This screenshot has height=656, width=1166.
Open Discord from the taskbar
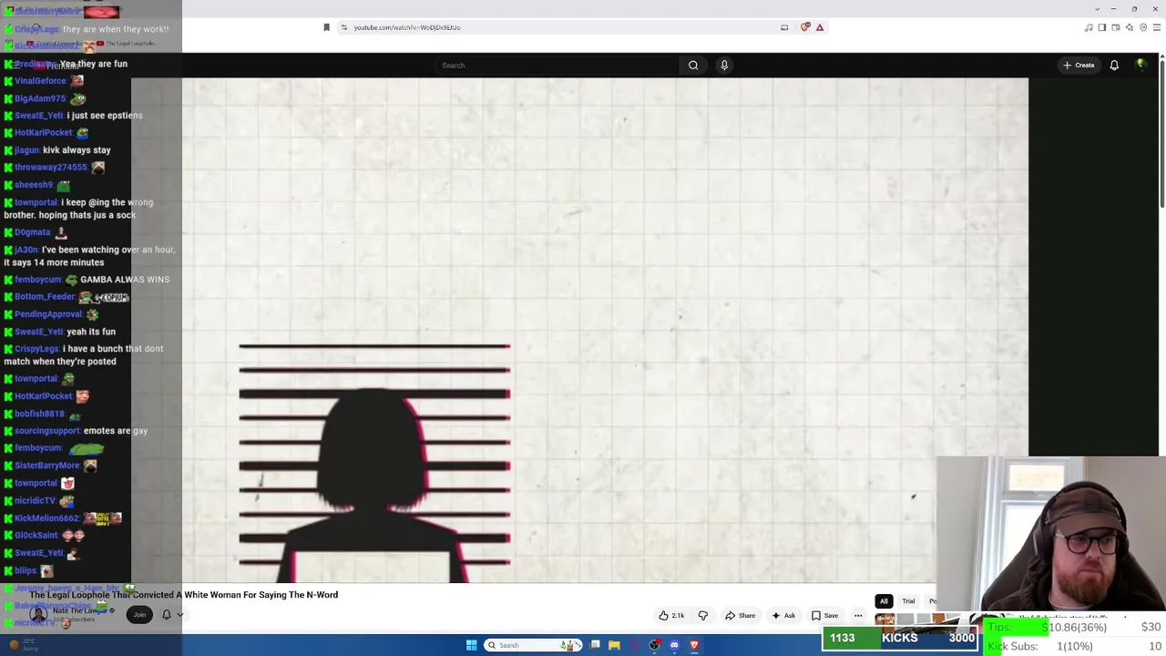click(674, 645)
